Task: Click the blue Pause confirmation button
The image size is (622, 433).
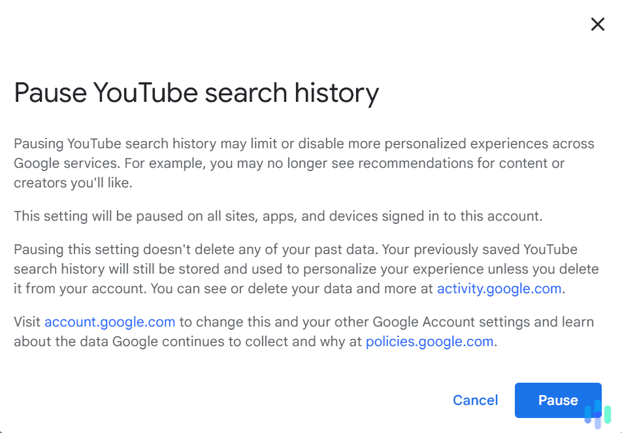Action: [x=558, y=400]
